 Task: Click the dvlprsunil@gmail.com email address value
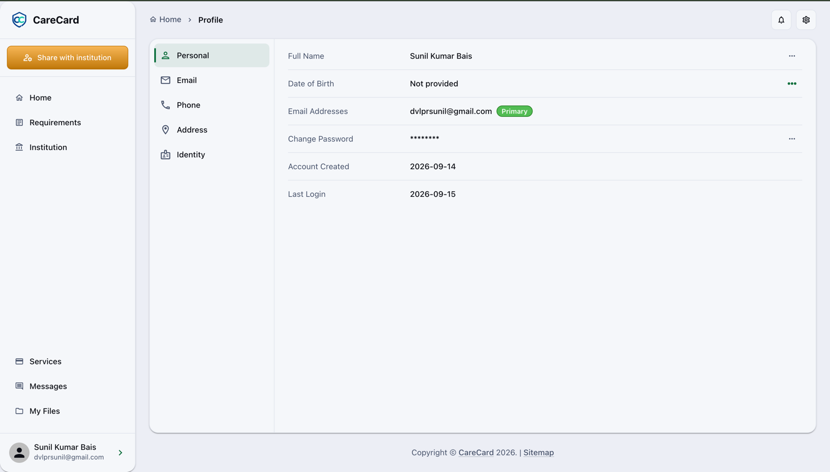tap(451, 111)
